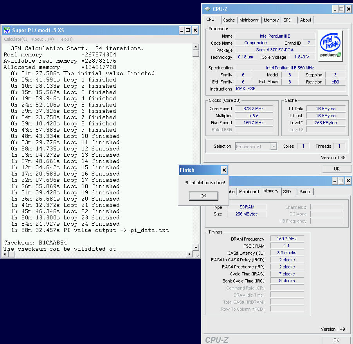The image size is (353, 344).
Task: Click the scroll left arrow in Super PI
Action: point(5,254)
